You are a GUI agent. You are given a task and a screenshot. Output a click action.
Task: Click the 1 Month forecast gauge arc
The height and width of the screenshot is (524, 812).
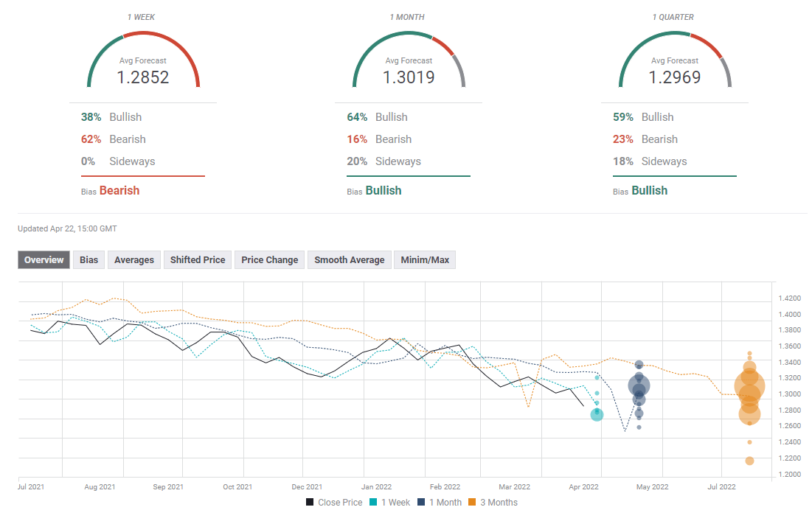click(409, 36)
